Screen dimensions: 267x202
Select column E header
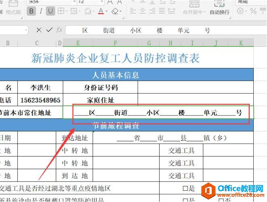pyautogui.click(x=78, y=43)
